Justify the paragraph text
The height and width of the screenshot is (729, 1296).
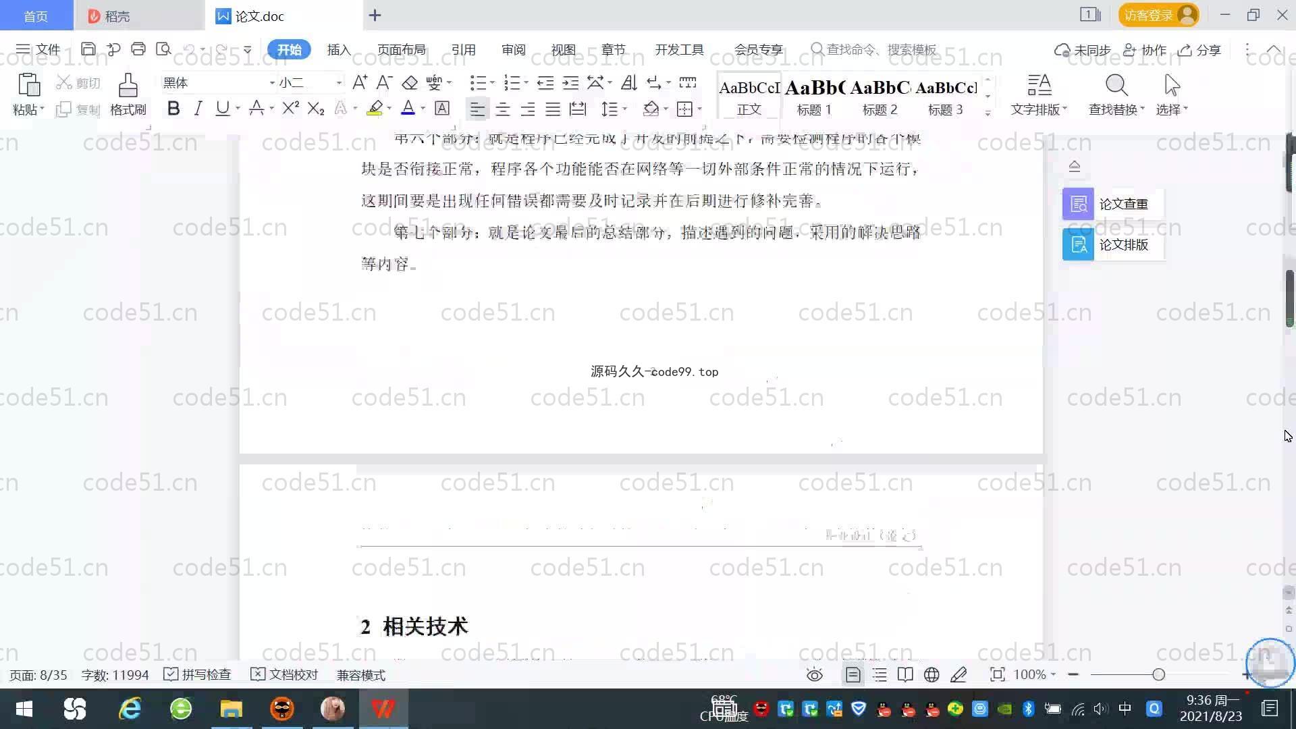tap(553, 109)
